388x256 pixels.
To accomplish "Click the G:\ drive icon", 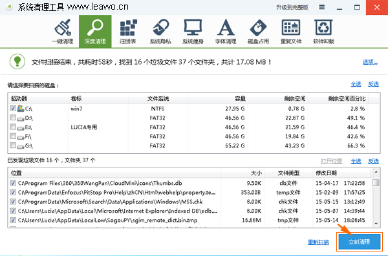I will tap(21, 146).
